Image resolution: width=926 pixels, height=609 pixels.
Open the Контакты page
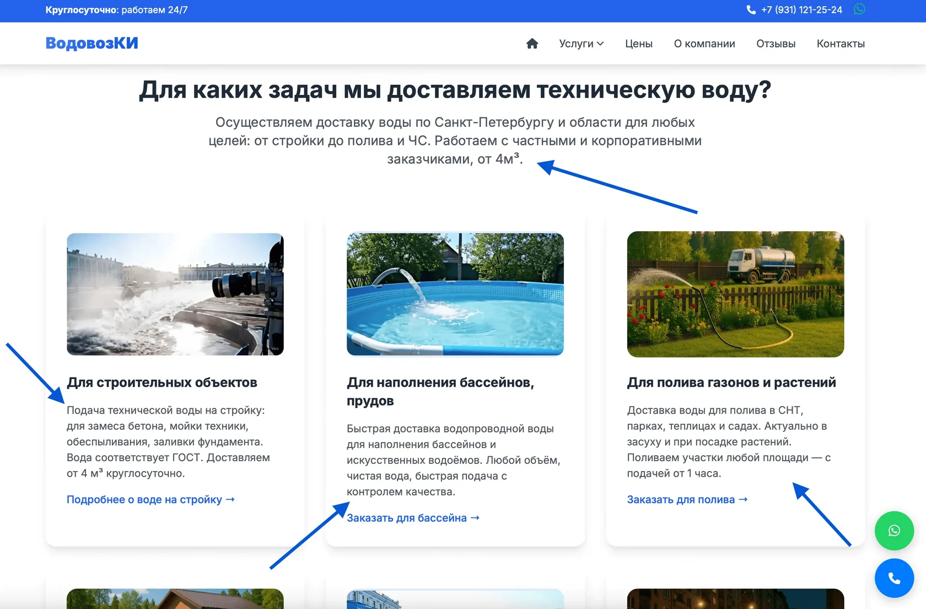(840, 44)
